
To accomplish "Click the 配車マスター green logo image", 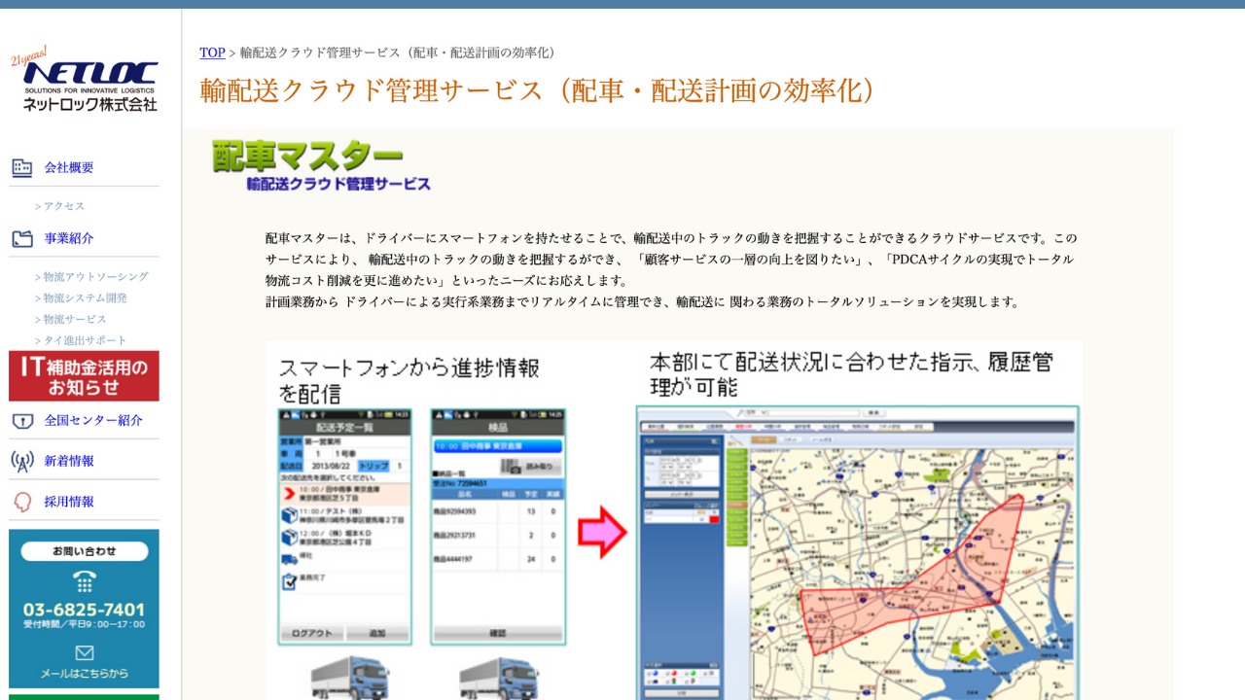I will [306, 156].
